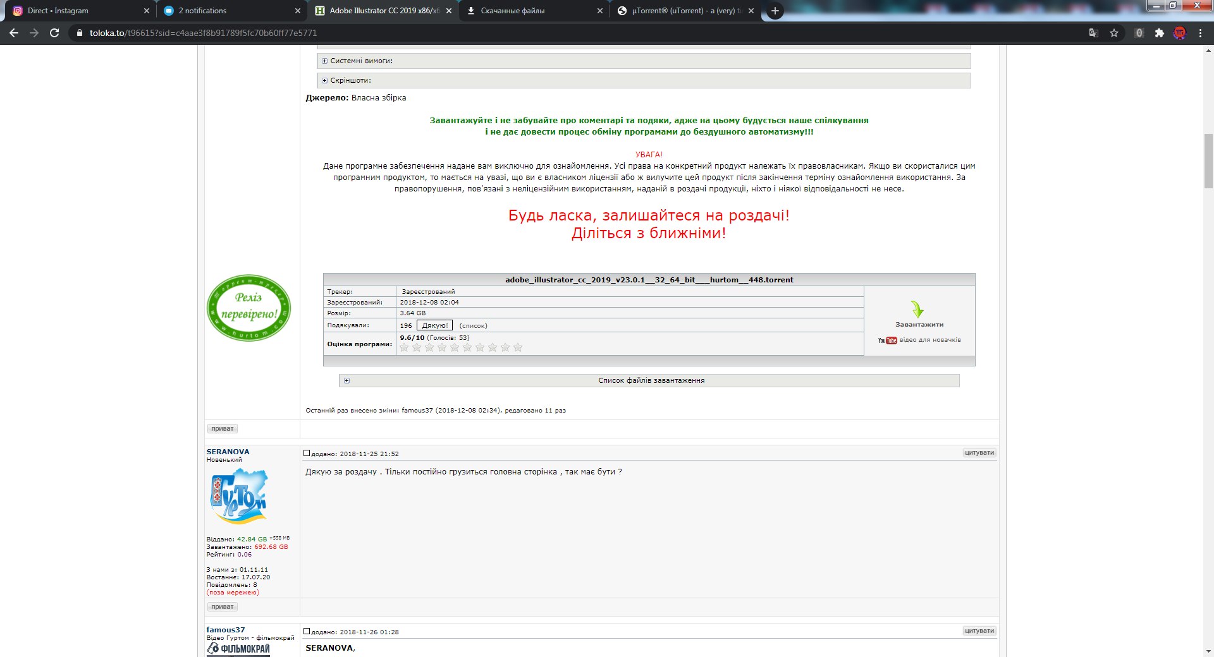Click the bookmark star icon
This screenshot has width=1214, height=657.
click(x=1114, y=33)
